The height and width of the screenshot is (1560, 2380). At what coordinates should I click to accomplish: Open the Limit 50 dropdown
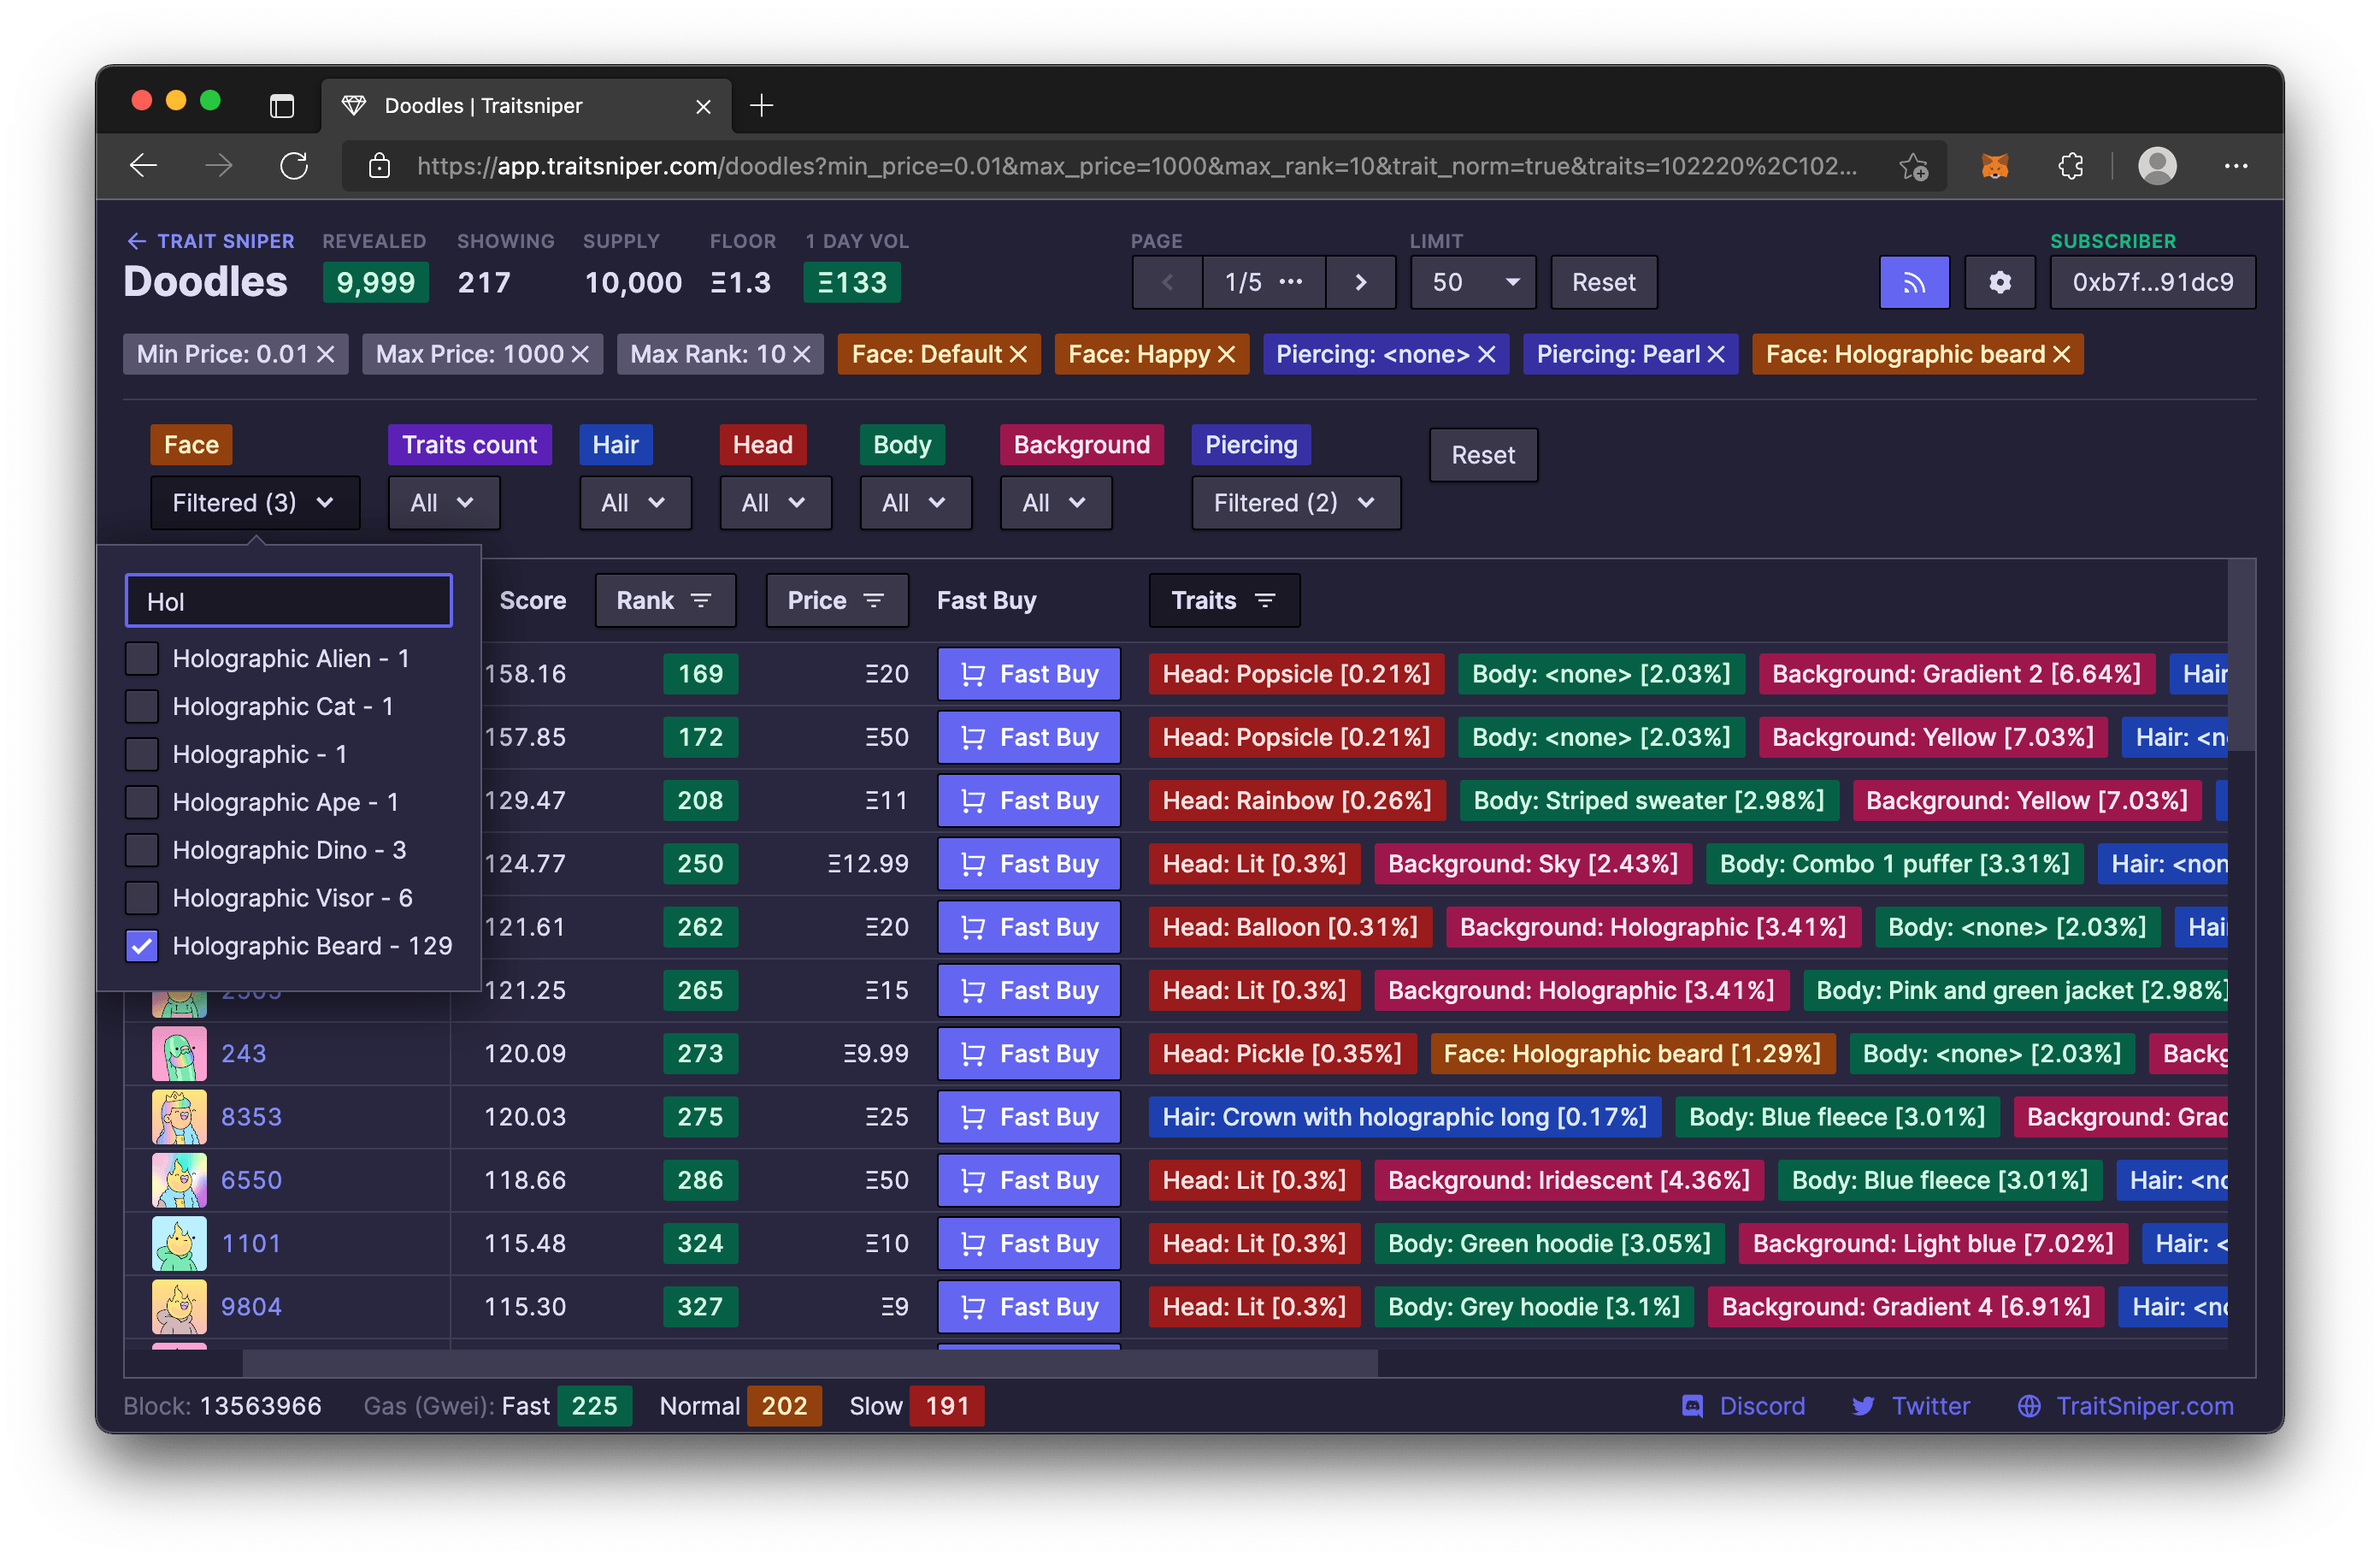pos(1473,282)
